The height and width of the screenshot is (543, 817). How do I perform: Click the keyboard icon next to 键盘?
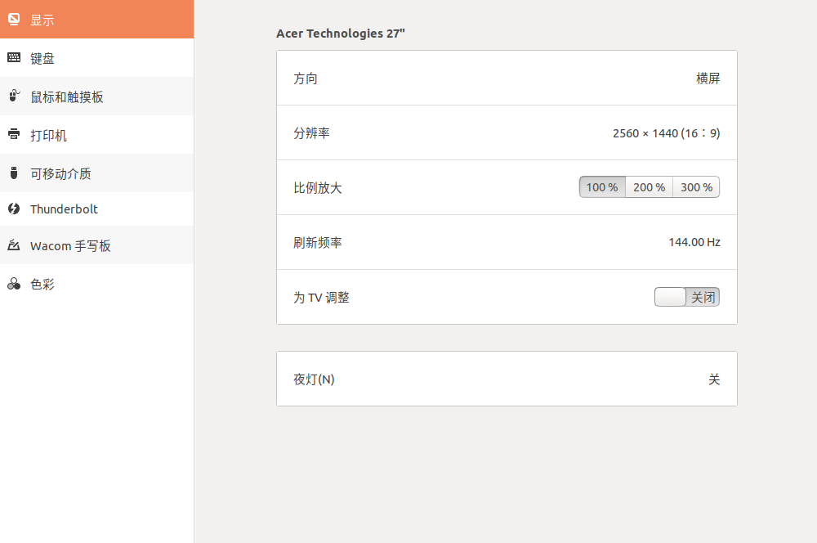14,58
